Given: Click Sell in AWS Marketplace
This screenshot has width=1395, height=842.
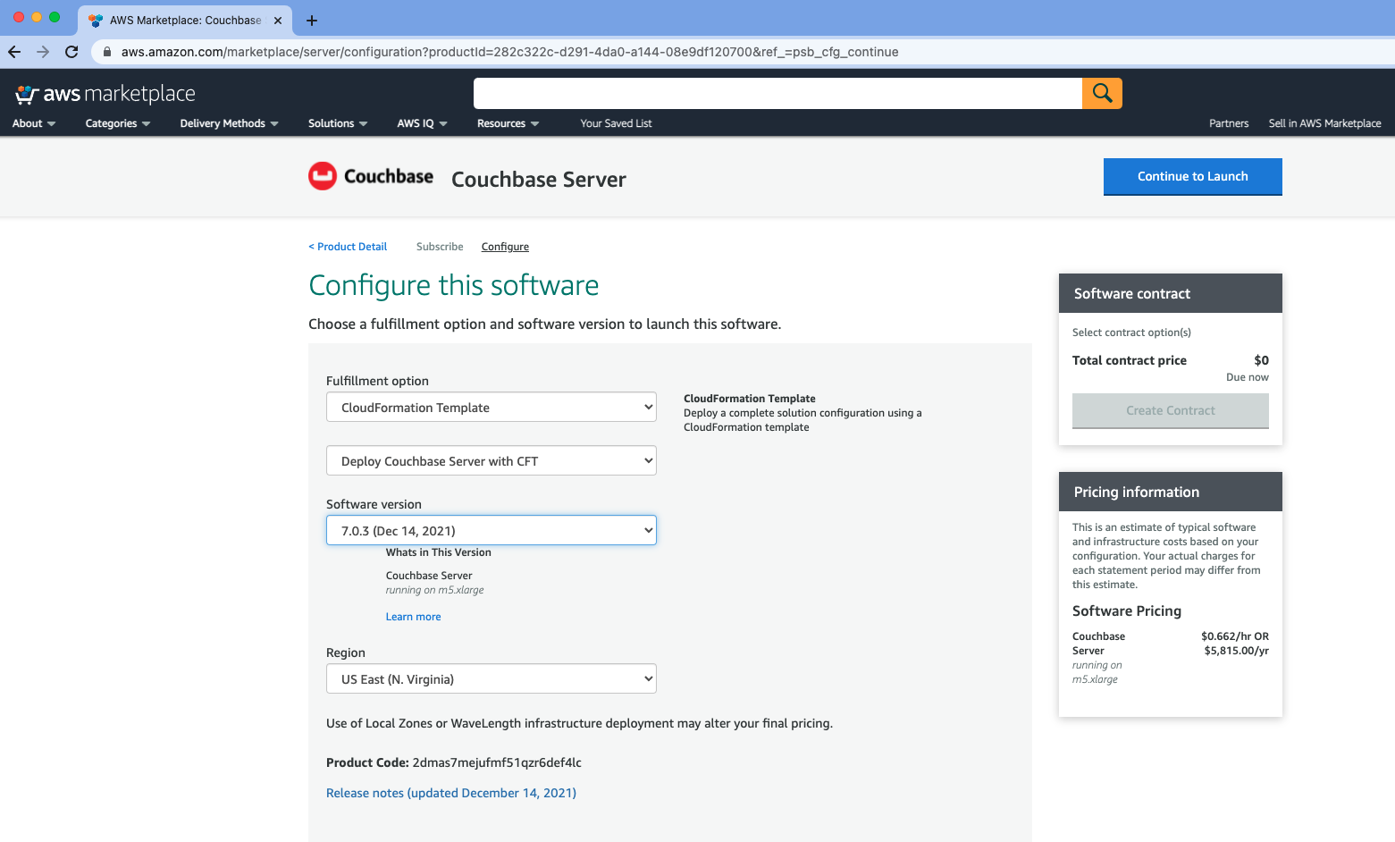Looking at the screenshot, I should pyautogui.click(x=1324, y=123).
